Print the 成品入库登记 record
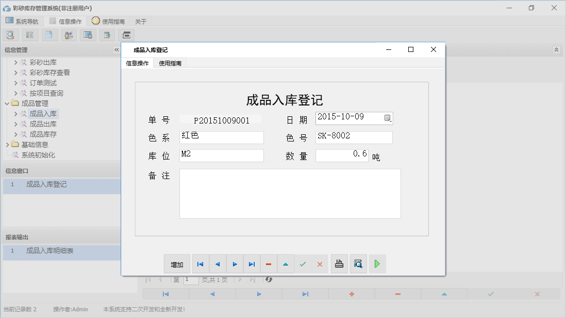 (339, 263)
